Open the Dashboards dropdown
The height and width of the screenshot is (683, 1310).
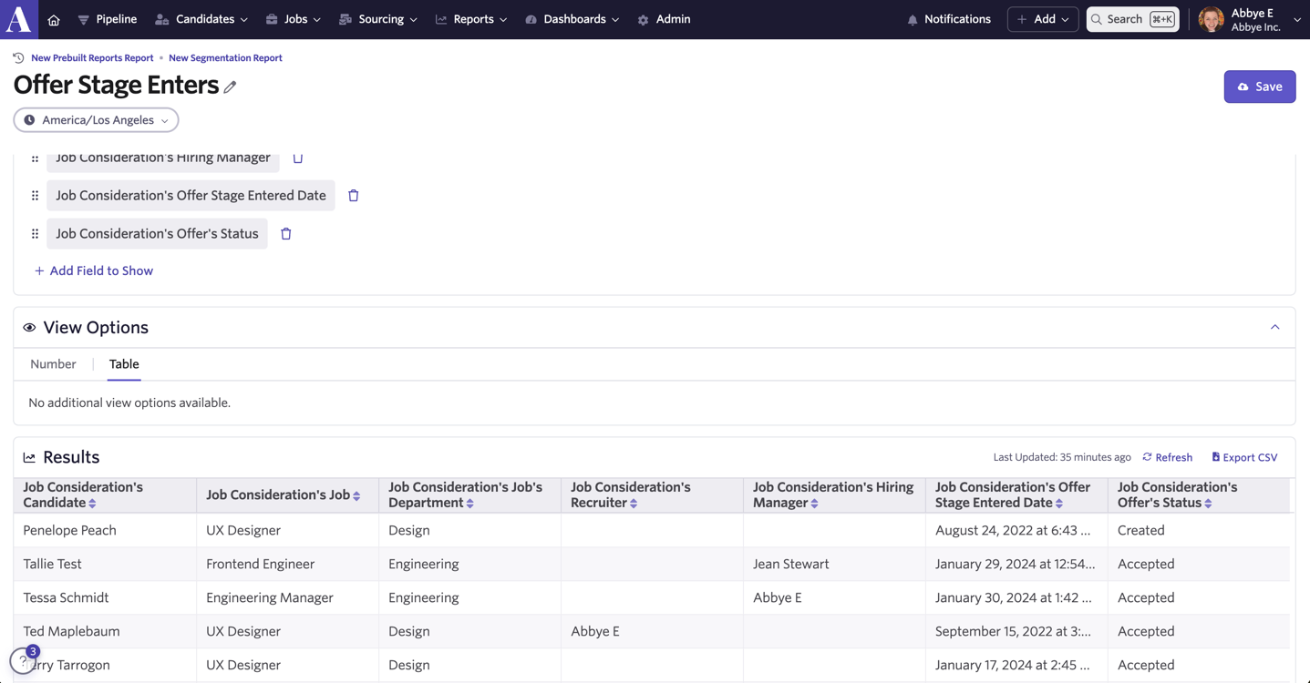coord(572,19)
